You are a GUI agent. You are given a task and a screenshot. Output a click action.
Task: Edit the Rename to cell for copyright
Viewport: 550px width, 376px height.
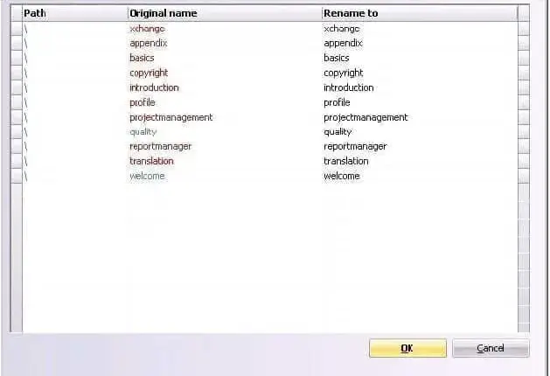420,73
